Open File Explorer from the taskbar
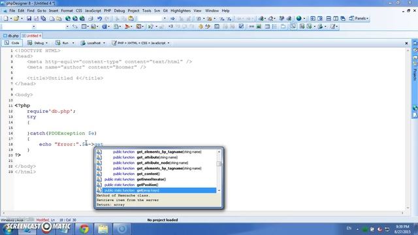The width and height of the screenshot is (418, 235). point(103,229)
